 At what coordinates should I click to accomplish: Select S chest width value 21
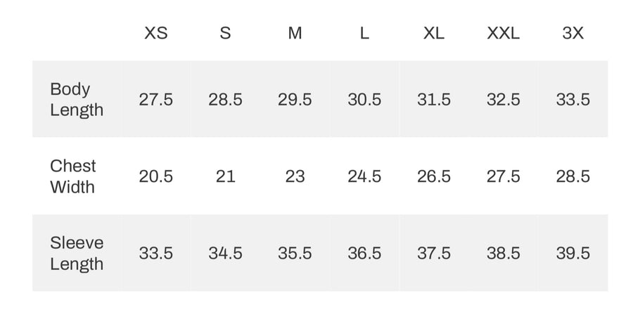tap(225, 176)
